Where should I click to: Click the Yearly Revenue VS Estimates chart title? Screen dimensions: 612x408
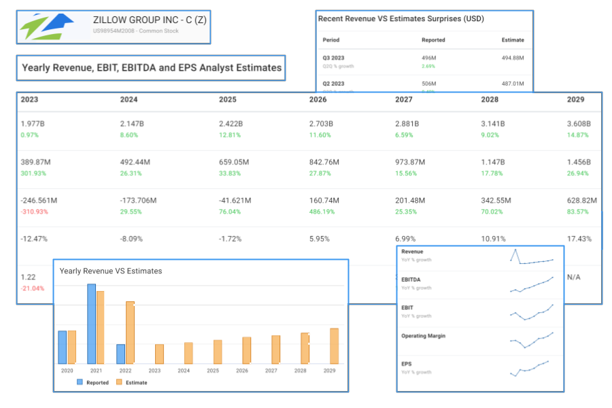pyautogui.click(x=111, y=271)
